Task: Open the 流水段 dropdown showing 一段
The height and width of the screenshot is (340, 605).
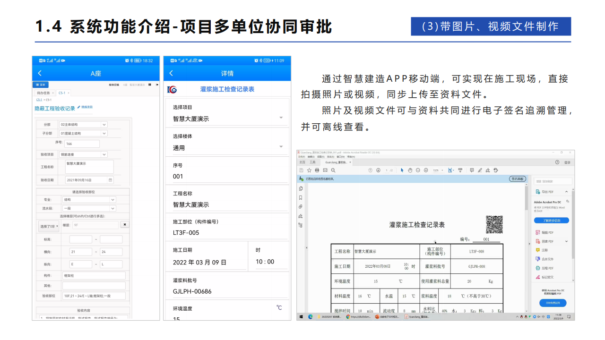Action: point(89,208)
